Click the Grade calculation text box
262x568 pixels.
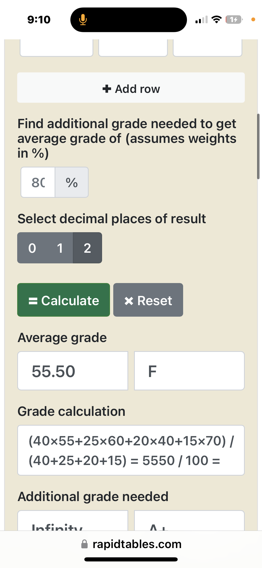[x=131, y=450]
